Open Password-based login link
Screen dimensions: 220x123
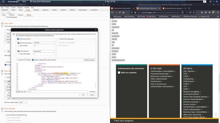point(159,74)
